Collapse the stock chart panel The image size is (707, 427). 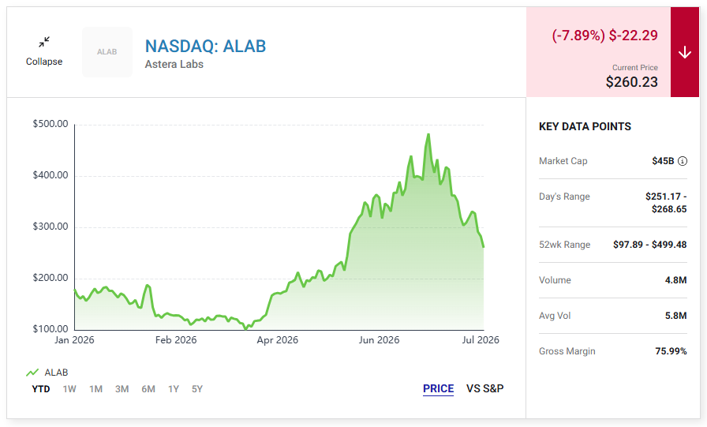coord(44,52)
